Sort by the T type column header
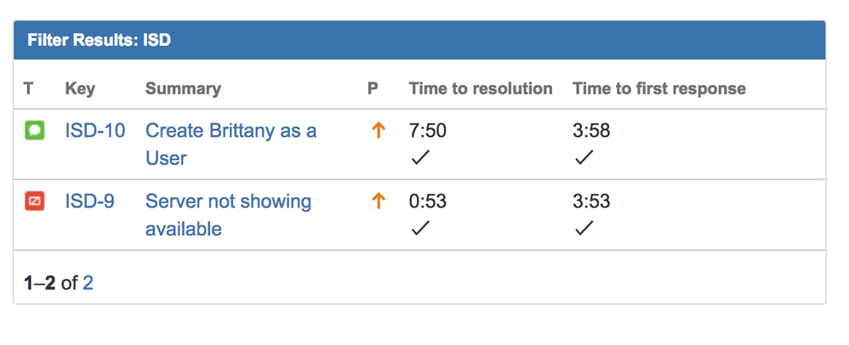Image resolution: width=849 pixels, height=345 pixels. coord(29,88)
